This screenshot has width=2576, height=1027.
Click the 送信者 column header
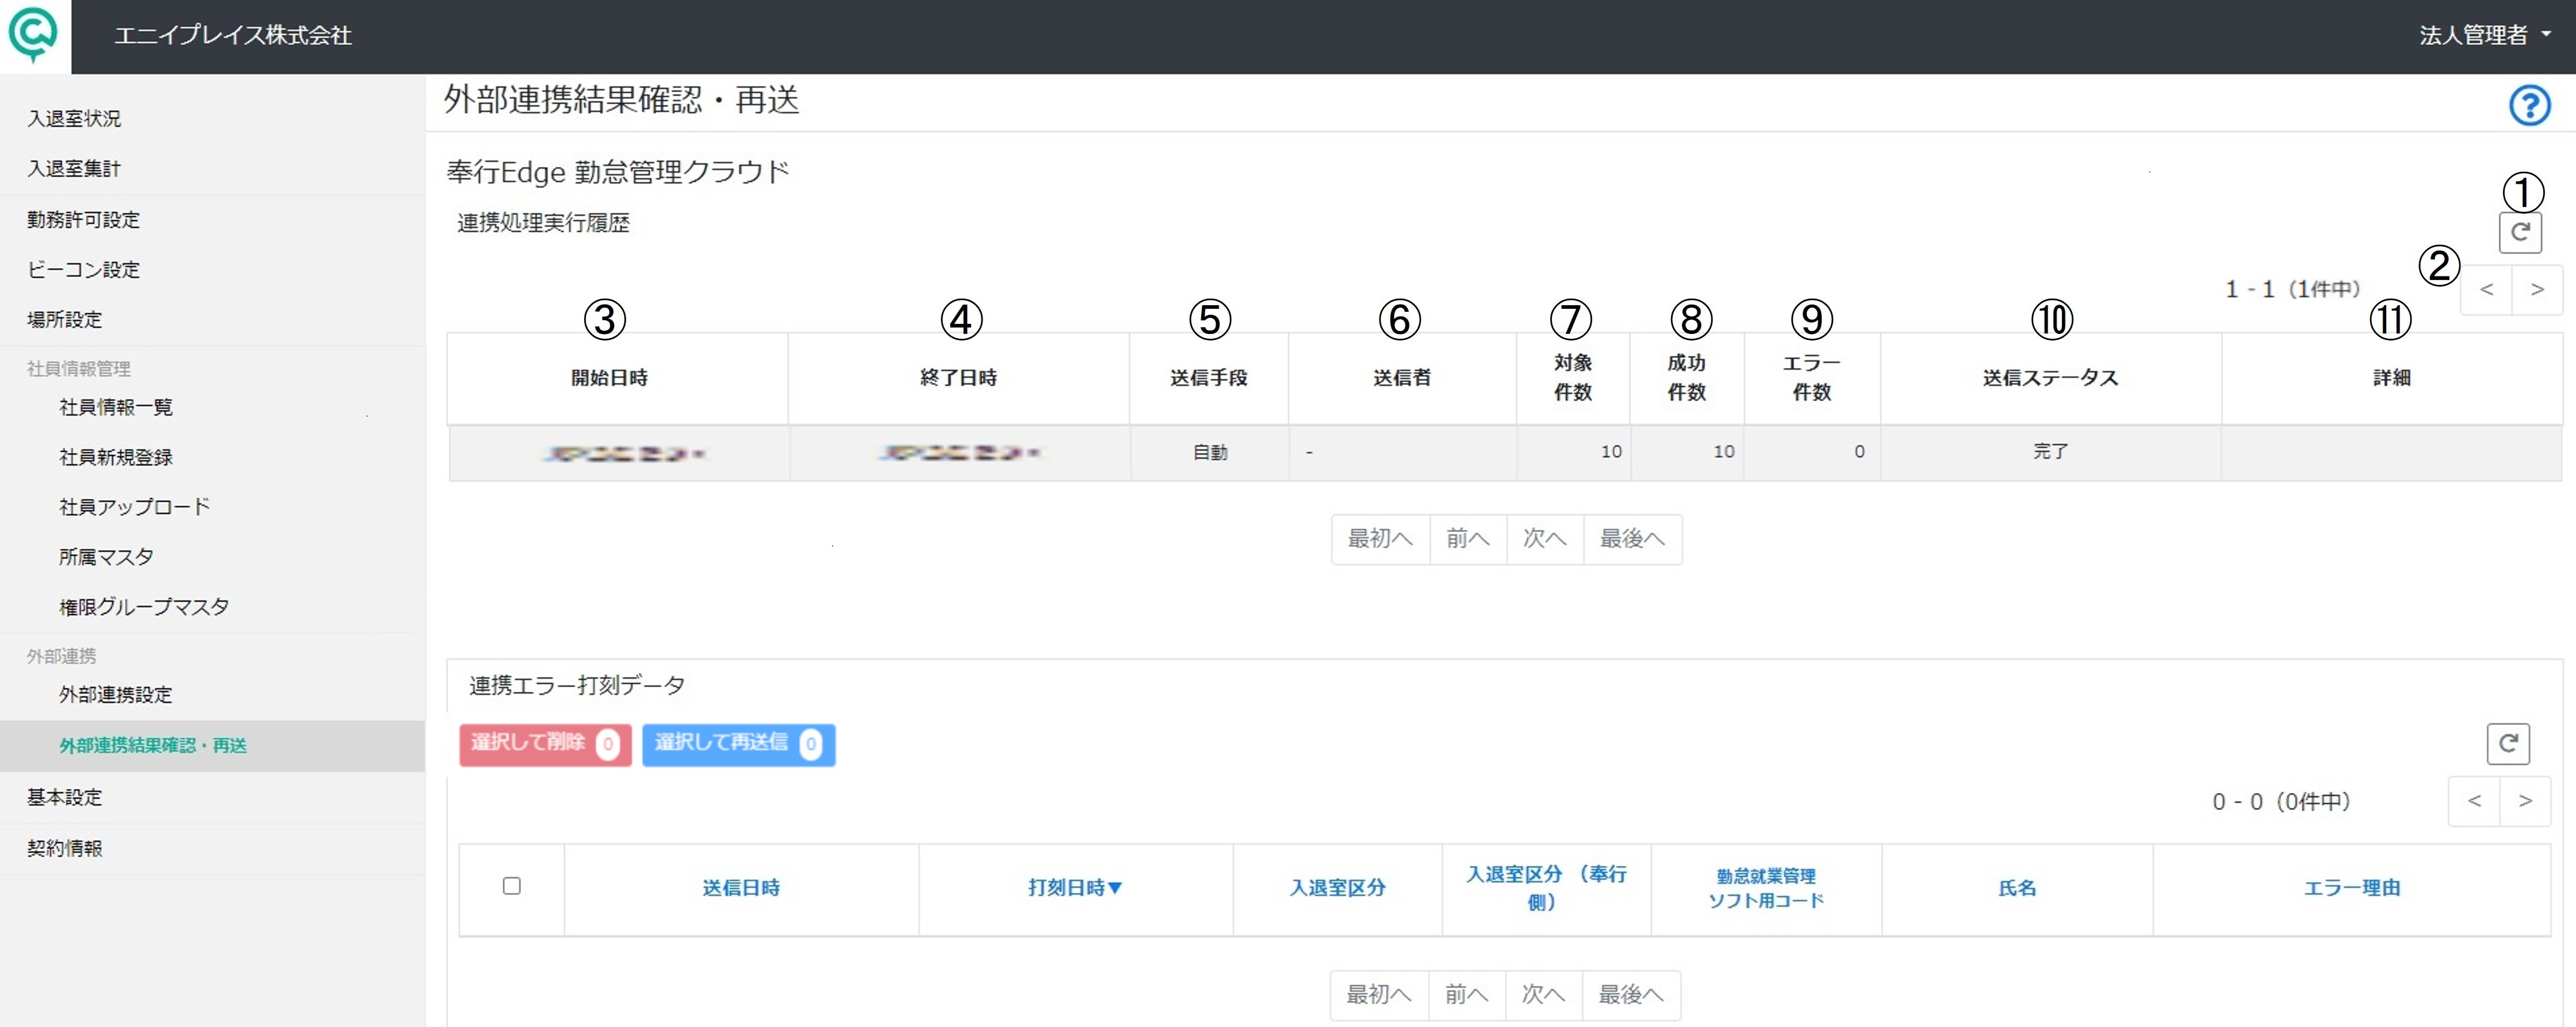pyautogui.click(x=1402, y=378)
